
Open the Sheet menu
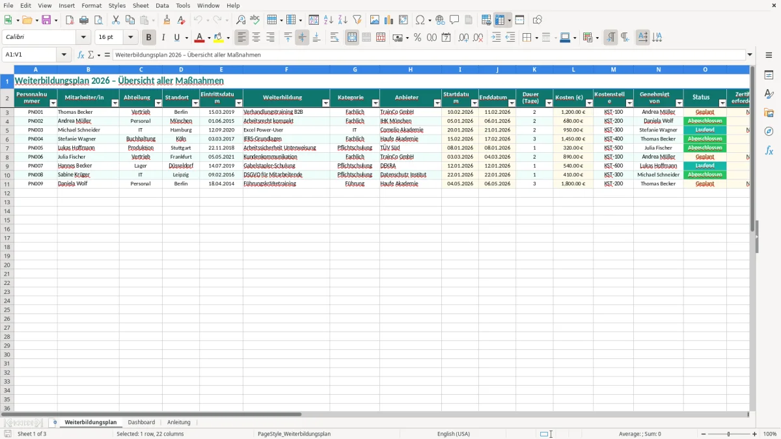(x=141, y=5)
